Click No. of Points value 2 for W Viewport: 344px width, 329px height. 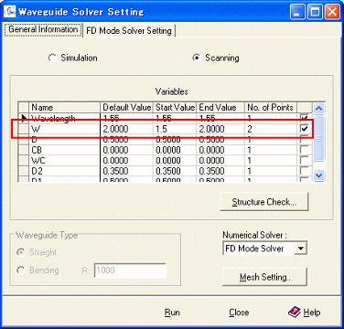(x=271, y=129)
